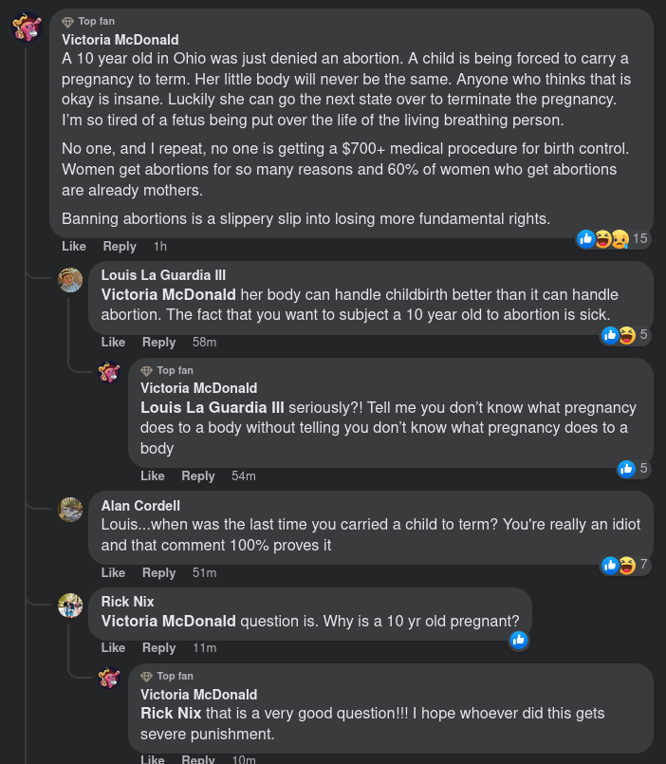
Task: Click the 1h timestamp on top comment
Action: 159,246
